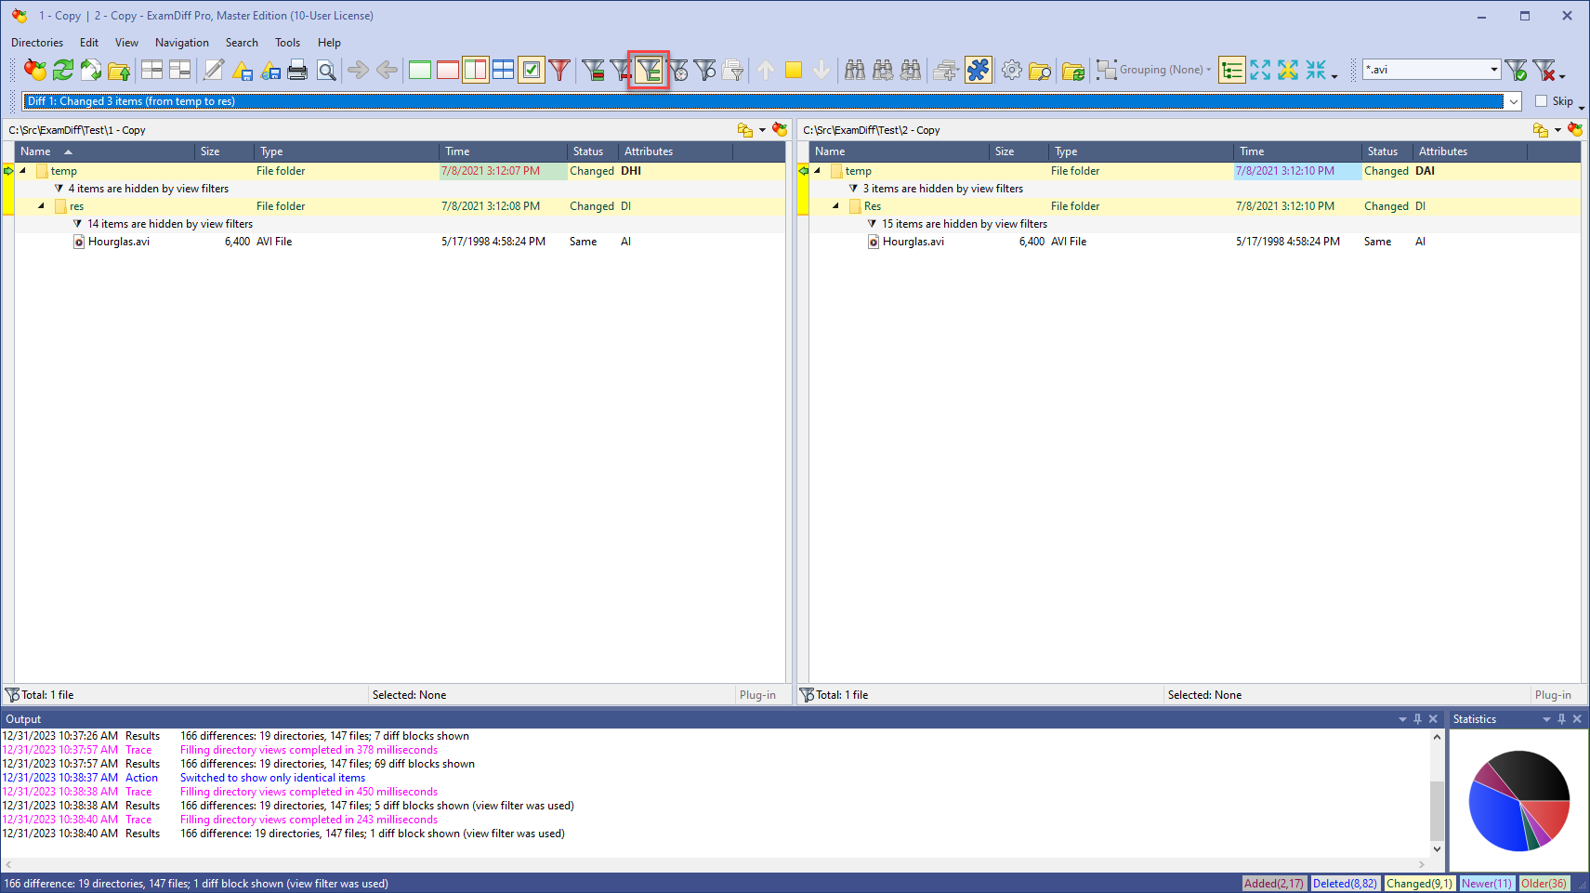Select Hourglas.avi in the right pane
1590x893 pixels.
(913, 242)
